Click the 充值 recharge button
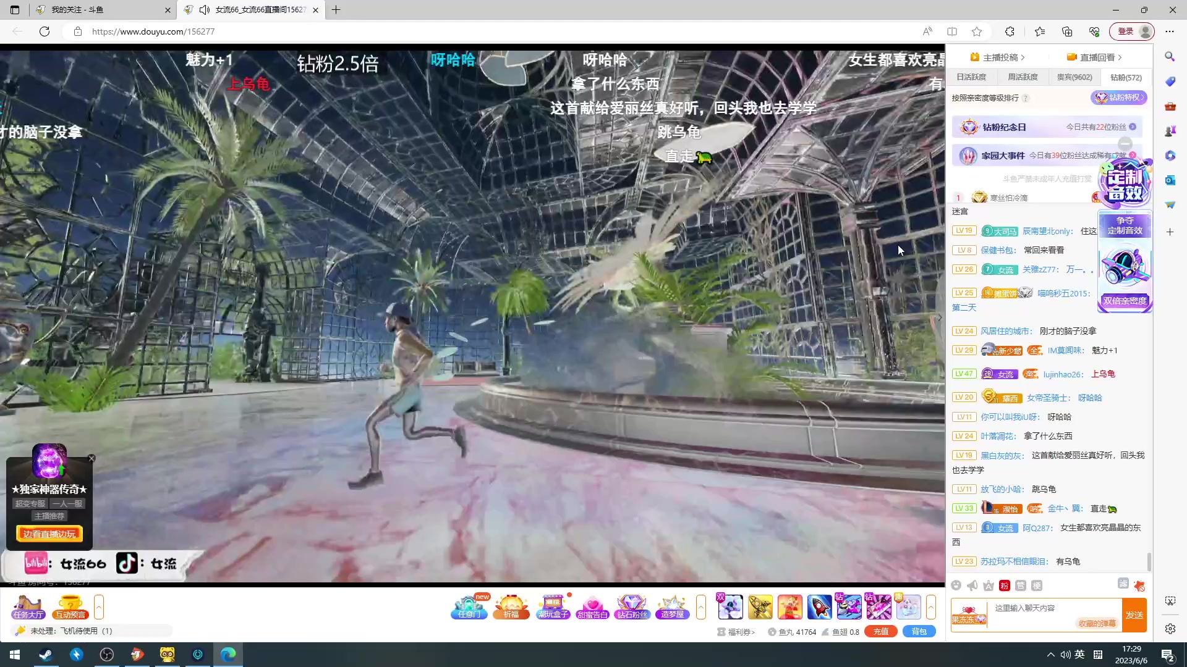 click(x=881, y=632)
